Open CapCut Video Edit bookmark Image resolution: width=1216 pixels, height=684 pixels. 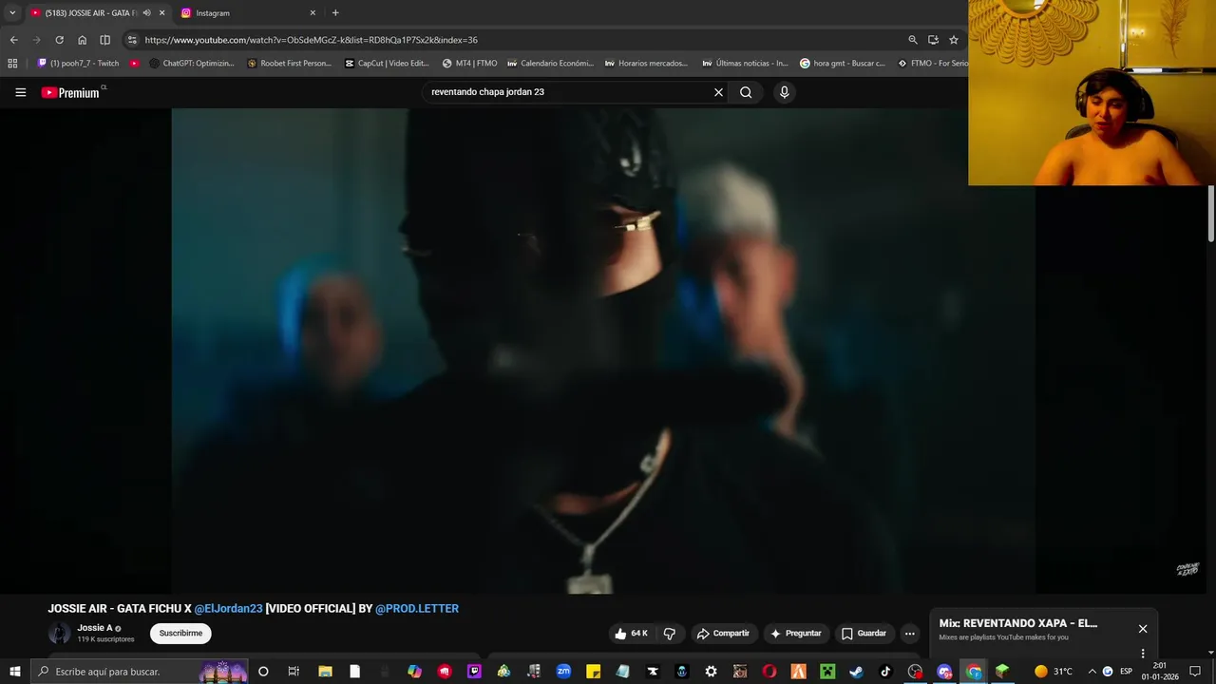pos(387,64)
